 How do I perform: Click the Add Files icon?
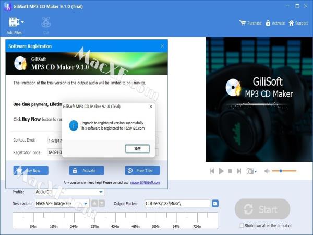click(13, 22)
